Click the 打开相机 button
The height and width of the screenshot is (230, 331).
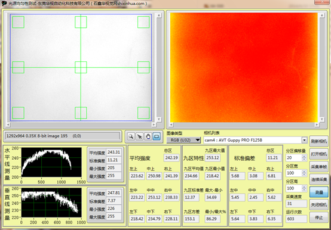(x=319, y=154)
